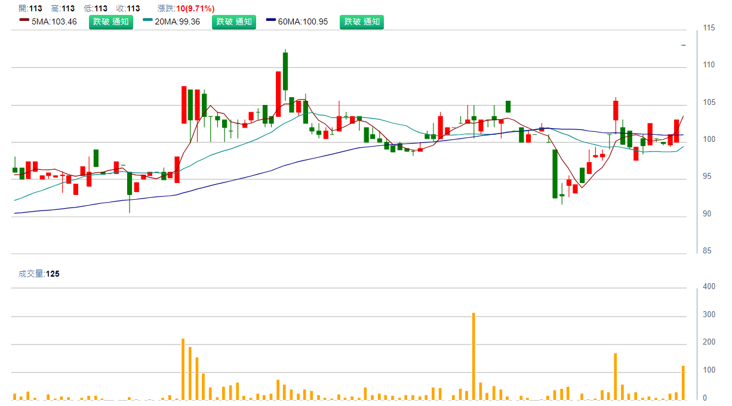
Task: Click the 跌破 通知 button beside 60MA
Action: click(x=362, y=21)
